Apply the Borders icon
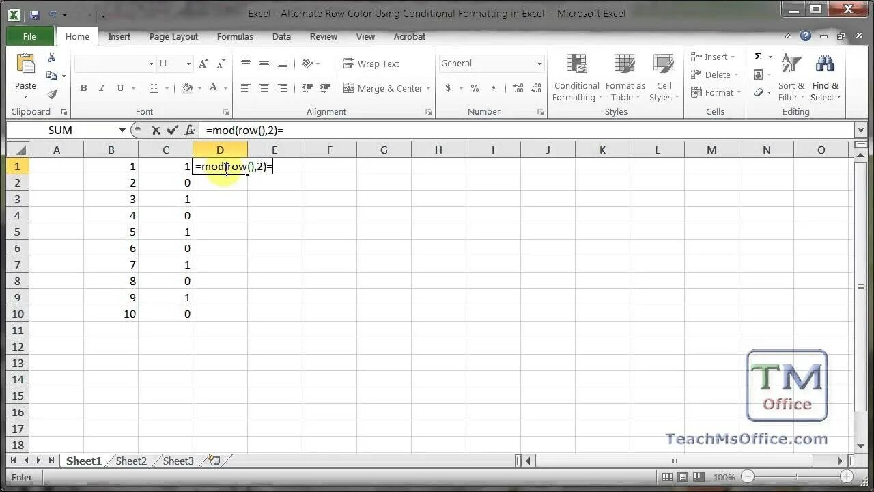This screenshot has width=874, height=492. click(x=154, y=88)
